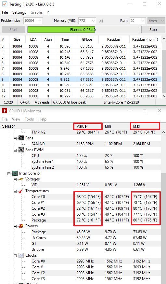Click the Elapsed time progress bar
This screenshot has width=166, height=284.
(x=83, y=30)
